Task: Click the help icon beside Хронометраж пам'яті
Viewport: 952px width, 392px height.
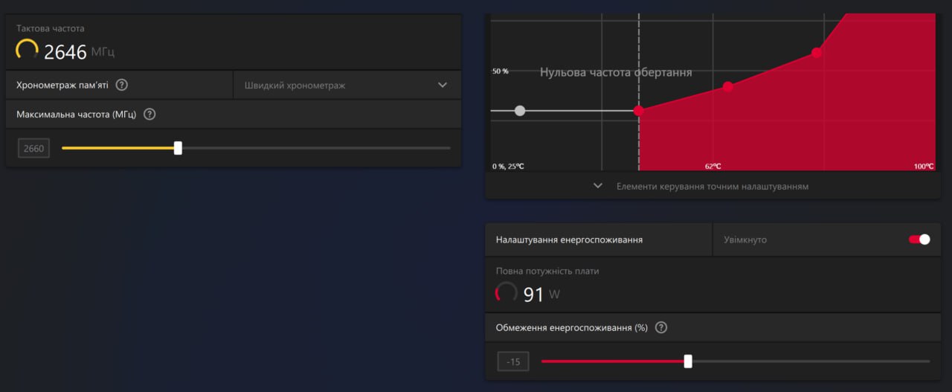Action: click(x=122, y=85)
